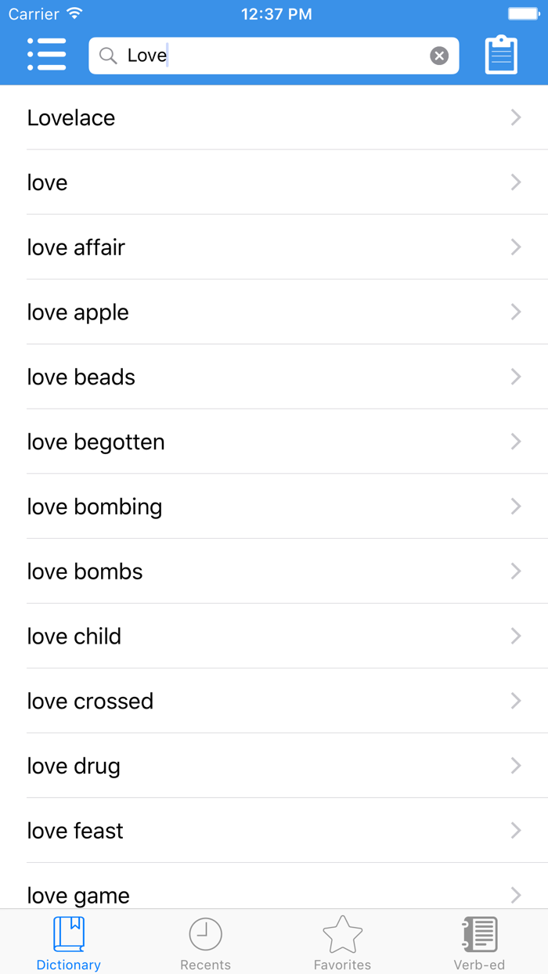
Task: Tap the magnifying glass search icon
Action: click(109, 56)
